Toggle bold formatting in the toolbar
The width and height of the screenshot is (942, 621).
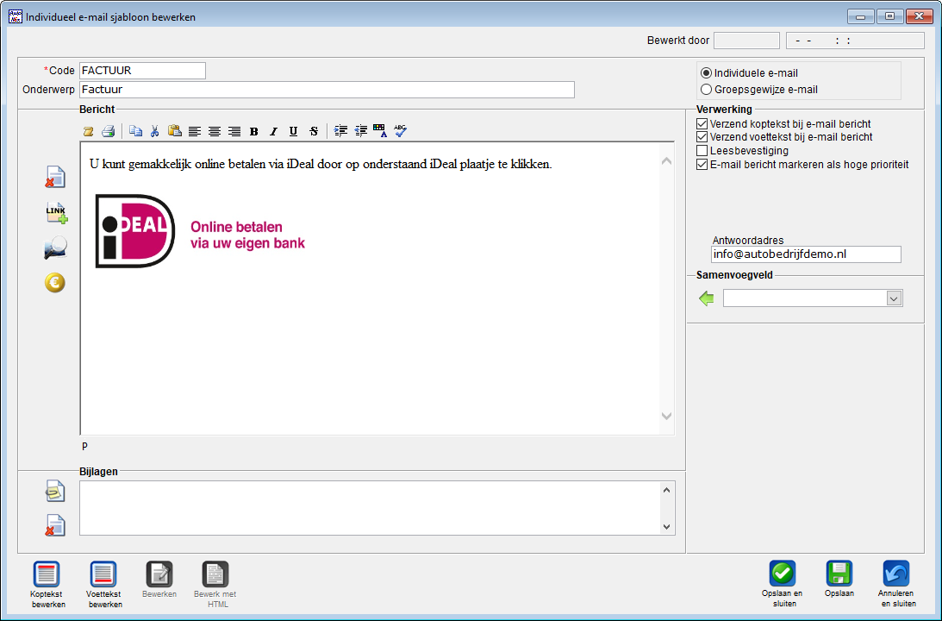[254, 131]
